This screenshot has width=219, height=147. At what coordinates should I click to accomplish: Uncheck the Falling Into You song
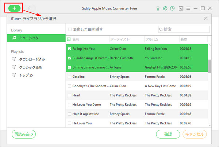click(x=70, y=48)
